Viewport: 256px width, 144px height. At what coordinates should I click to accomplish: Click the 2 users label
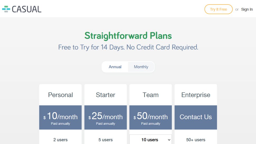tap(60, 140)
